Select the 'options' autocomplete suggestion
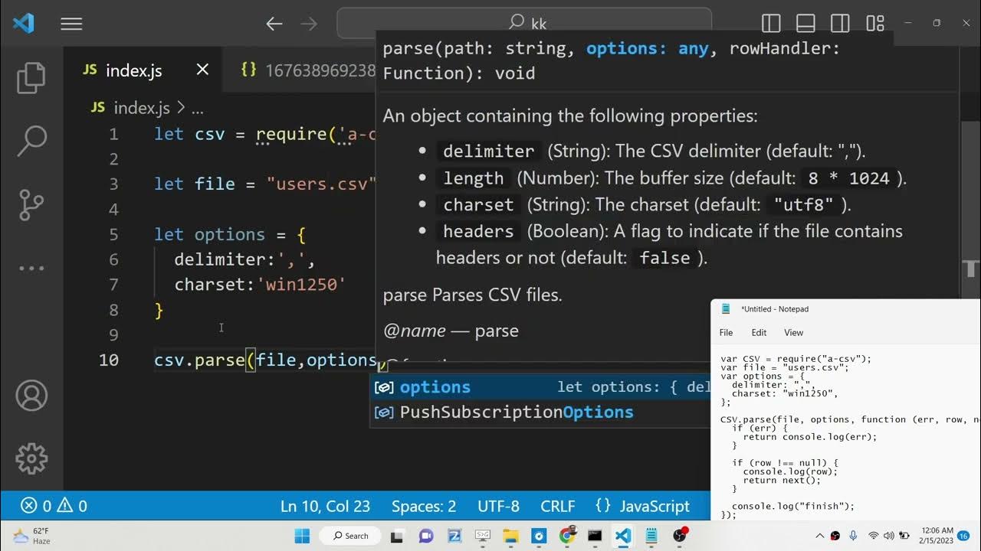This screenshot has width=981, height=551. (x=435, y=387)
